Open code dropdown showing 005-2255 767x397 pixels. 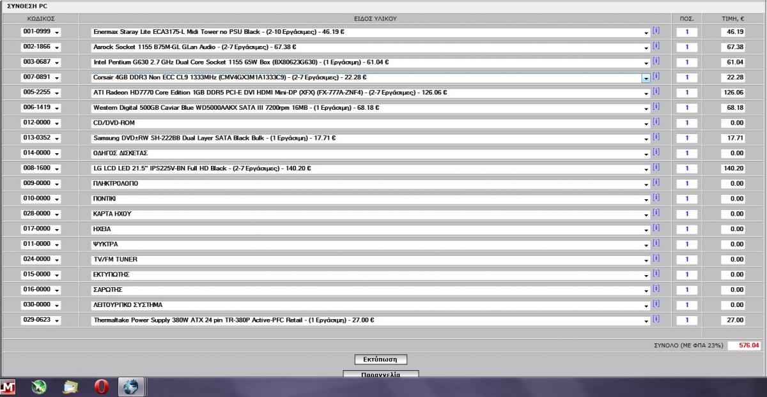point(40,93)
